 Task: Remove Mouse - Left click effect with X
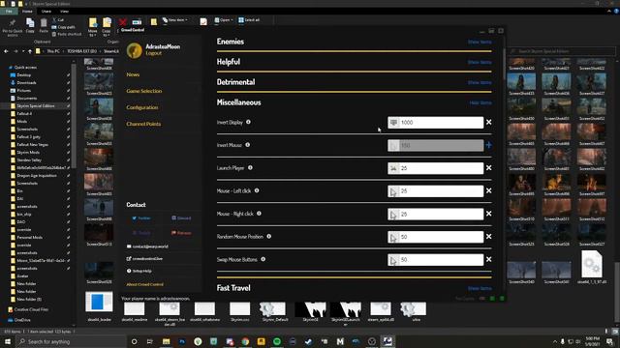click(x=488, y=191)
